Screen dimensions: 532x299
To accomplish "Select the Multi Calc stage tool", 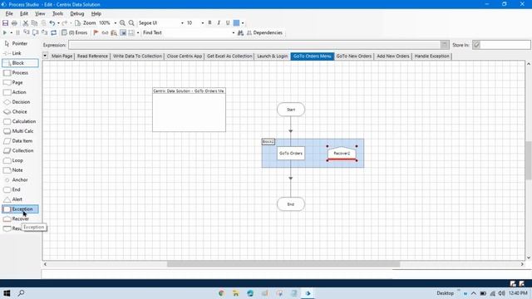I will pyautogui.click(x=20, y=131).
